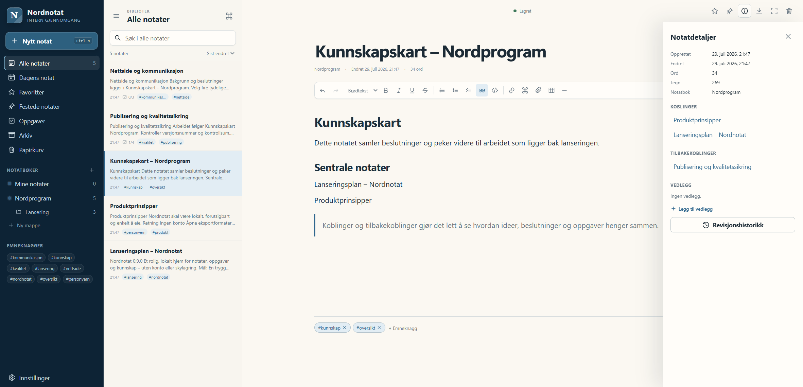
Task: Toggle the note details info panel
Action: [745, 11]
